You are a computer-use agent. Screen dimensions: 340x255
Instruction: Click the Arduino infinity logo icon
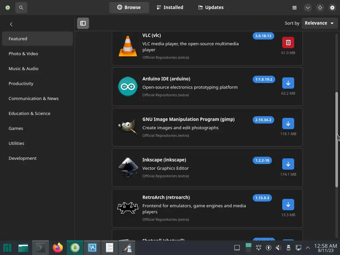click(128, 87)
